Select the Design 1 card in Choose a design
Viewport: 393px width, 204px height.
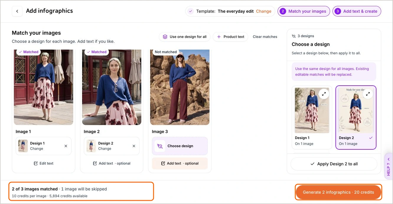(312, 117)
